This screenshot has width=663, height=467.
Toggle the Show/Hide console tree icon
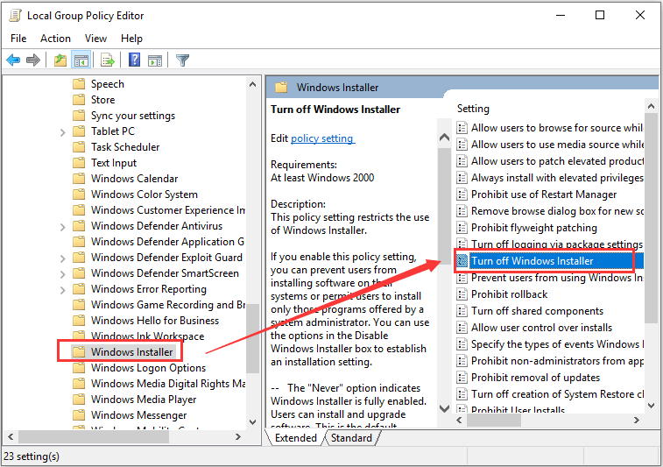pyautogui.click(x=81, y=60)
